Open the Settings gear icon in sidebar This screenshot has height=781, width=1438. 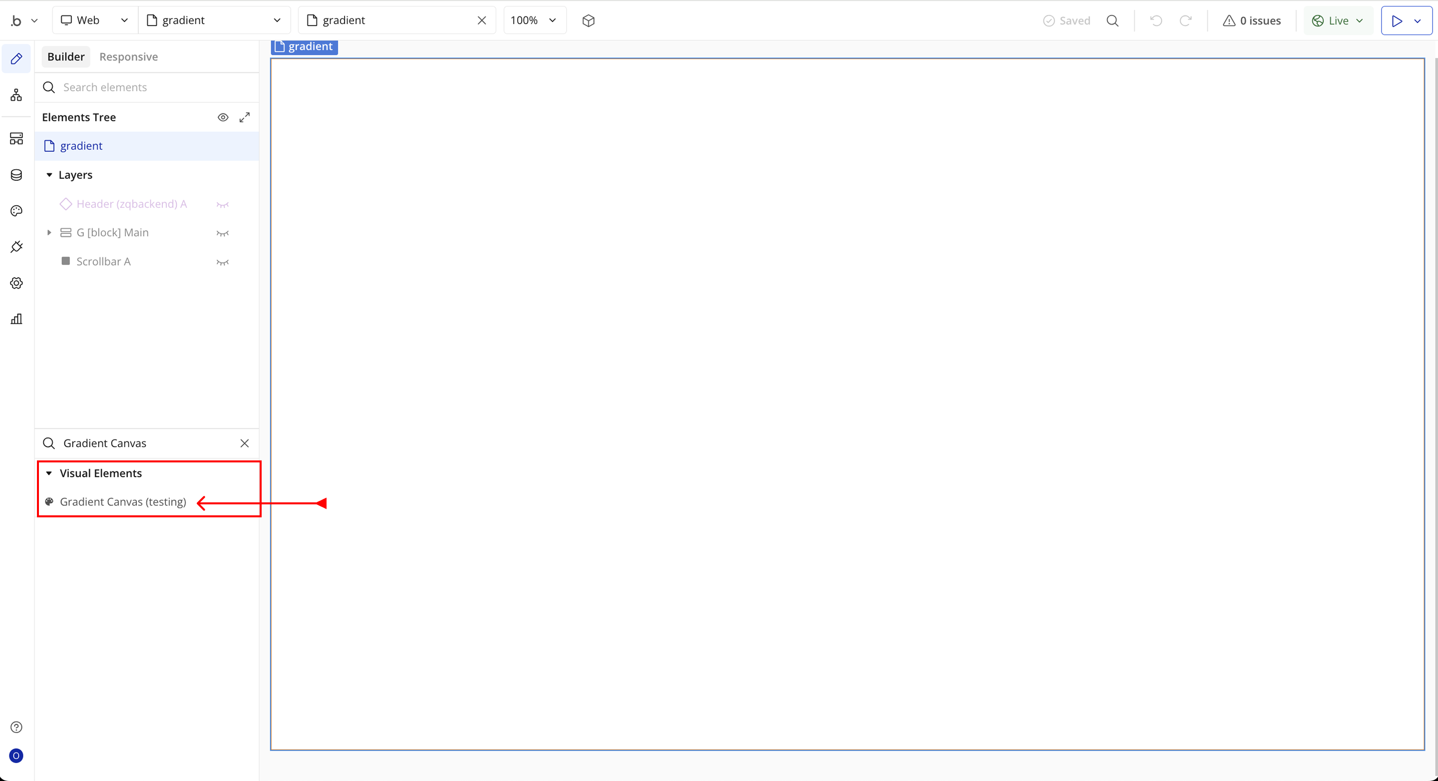click(16, 283)
